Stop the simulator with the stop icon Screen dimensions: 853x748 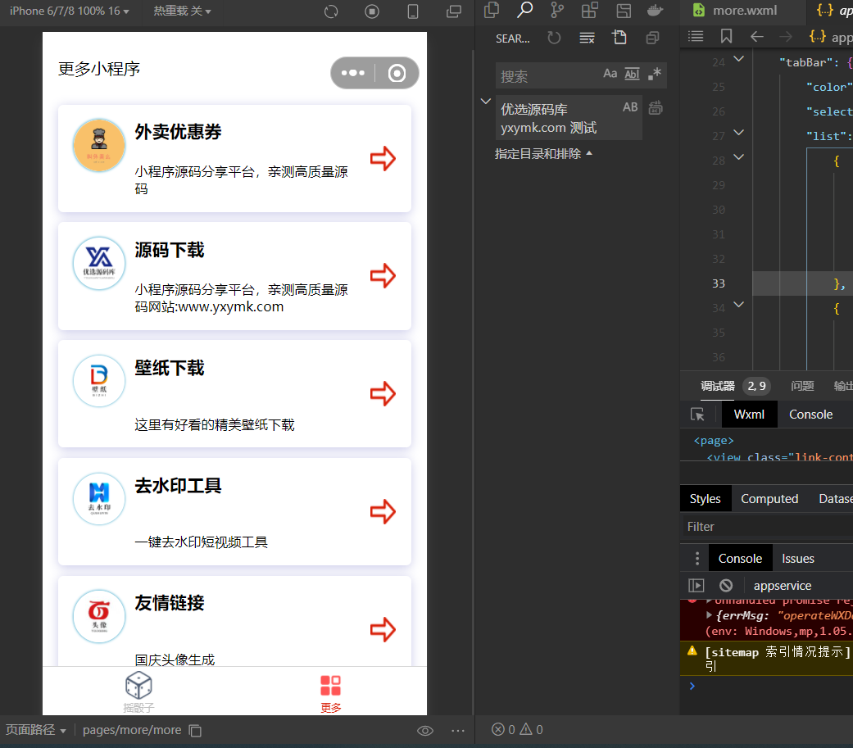click(x=372, y=11)
